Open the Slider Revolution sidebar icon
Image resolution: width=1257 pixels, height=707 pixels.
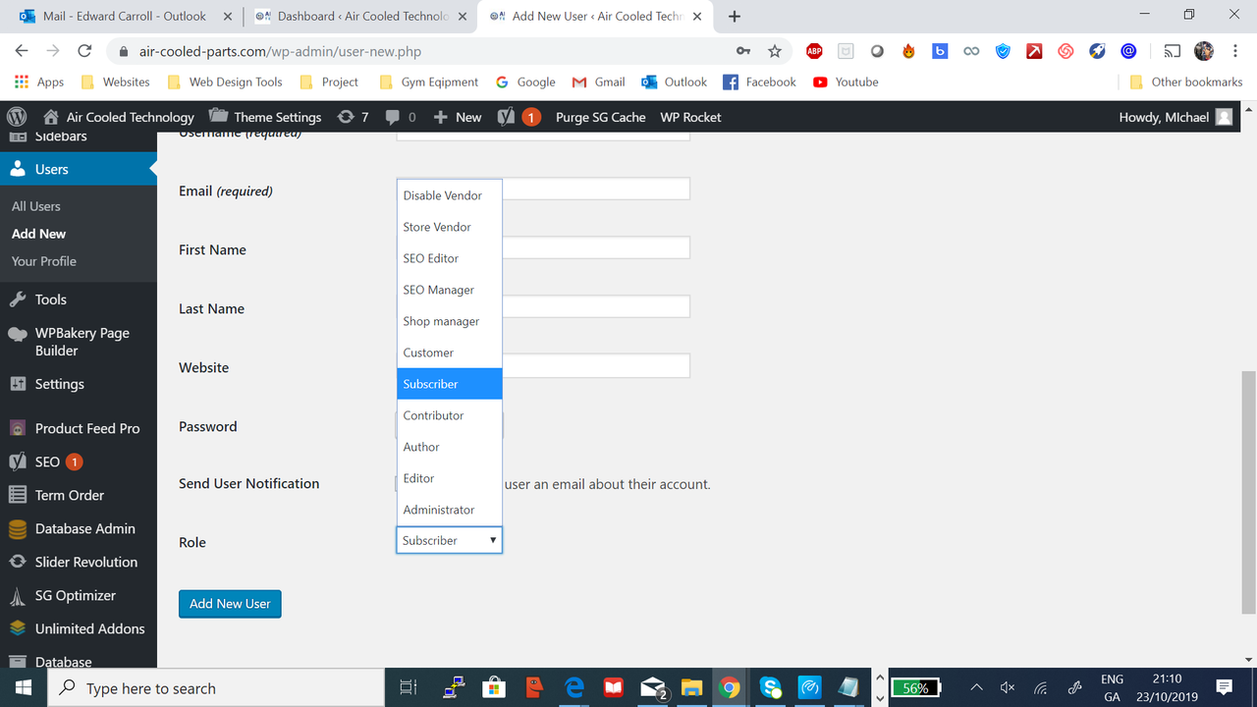pos(18,562)
